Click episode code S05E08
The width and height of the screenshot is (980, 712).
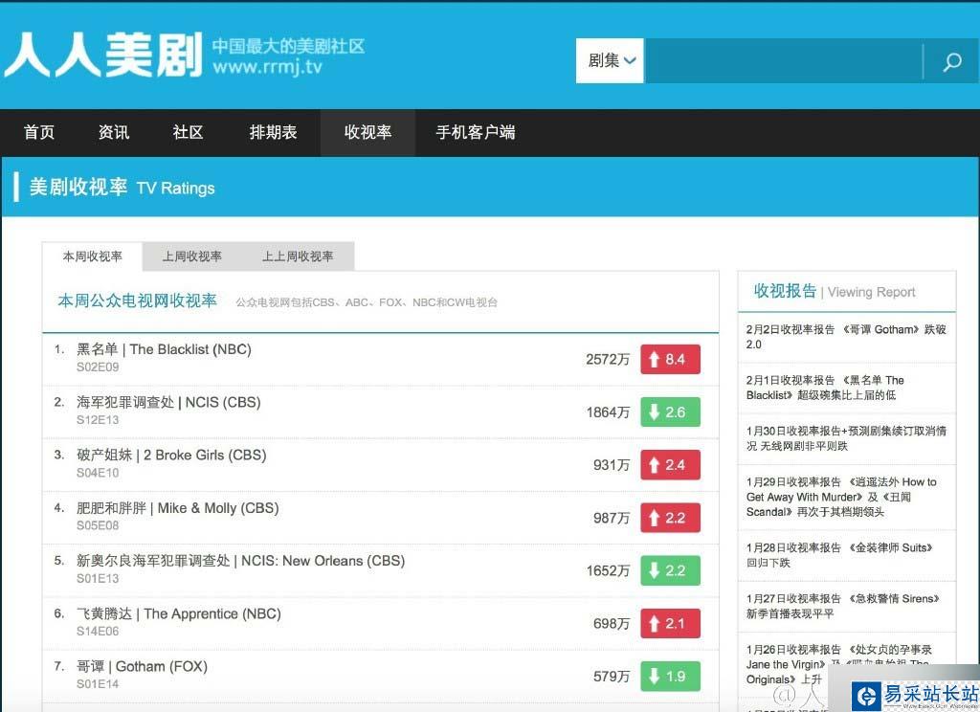98,525
